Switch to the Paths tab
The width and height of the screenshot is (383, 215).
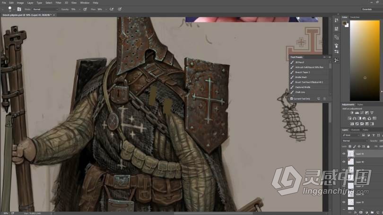366,130
